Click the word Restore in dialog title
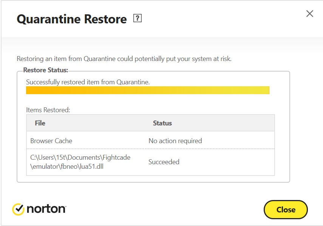The width and height of the screenshot is (323, 226). [105, 19]
